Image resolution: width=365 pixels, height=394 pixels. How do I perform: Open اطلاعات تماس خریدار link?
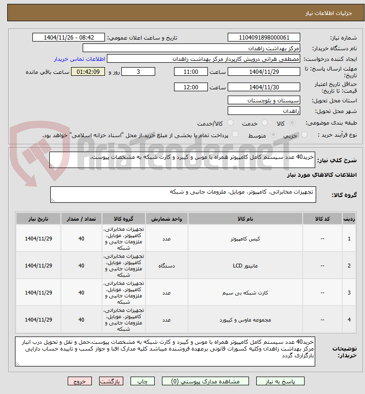79,59
